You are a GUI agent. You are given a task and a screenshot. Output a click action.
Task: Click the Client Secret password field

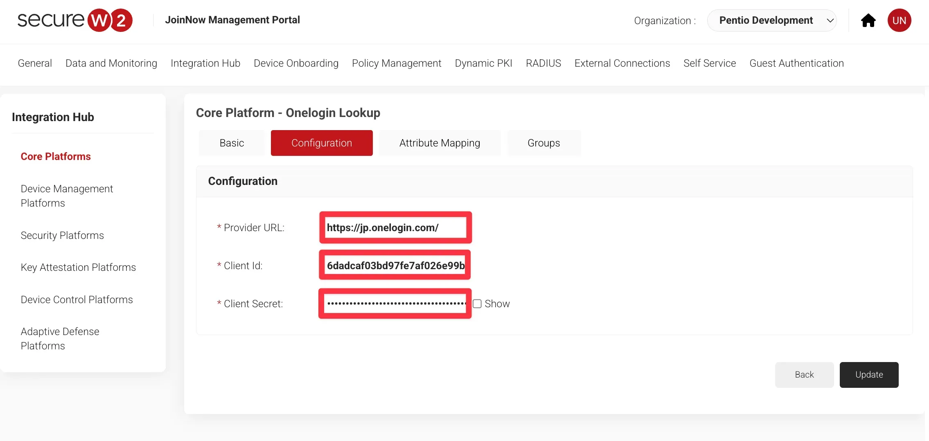click(395, 304)
